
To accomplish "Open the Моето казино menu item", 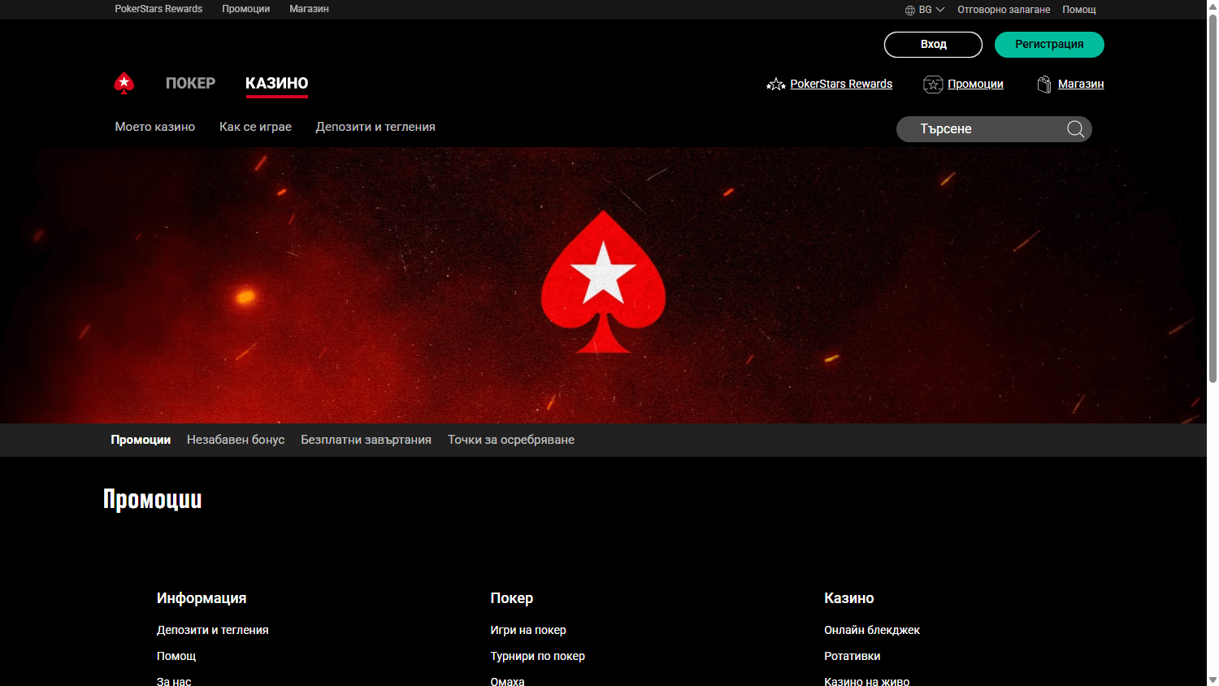I will pos(155,127).
